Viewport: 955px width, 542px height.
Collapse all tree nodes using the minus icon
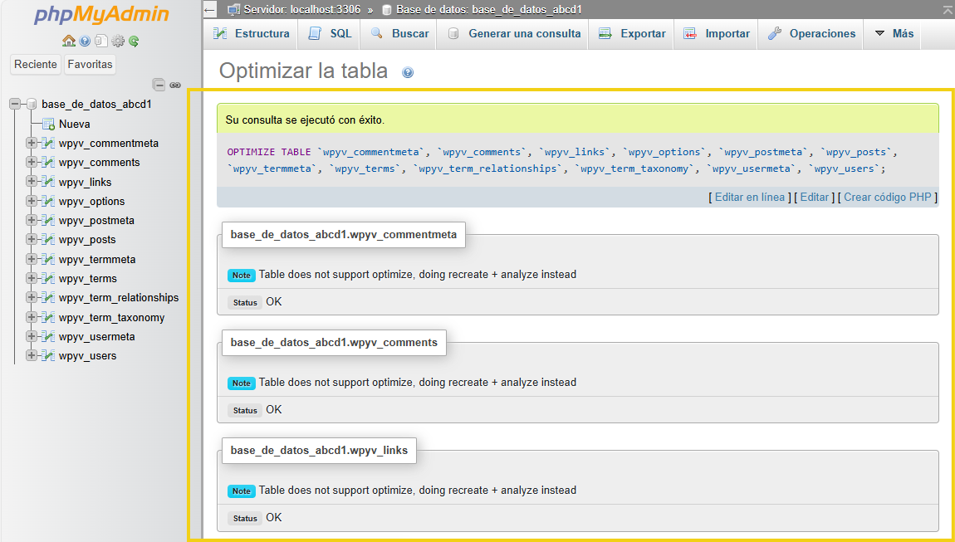[159, 84]
